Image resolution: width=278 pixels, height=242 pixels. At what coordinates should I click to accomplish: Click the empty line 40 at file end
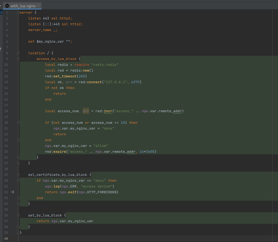pos(111,238)
